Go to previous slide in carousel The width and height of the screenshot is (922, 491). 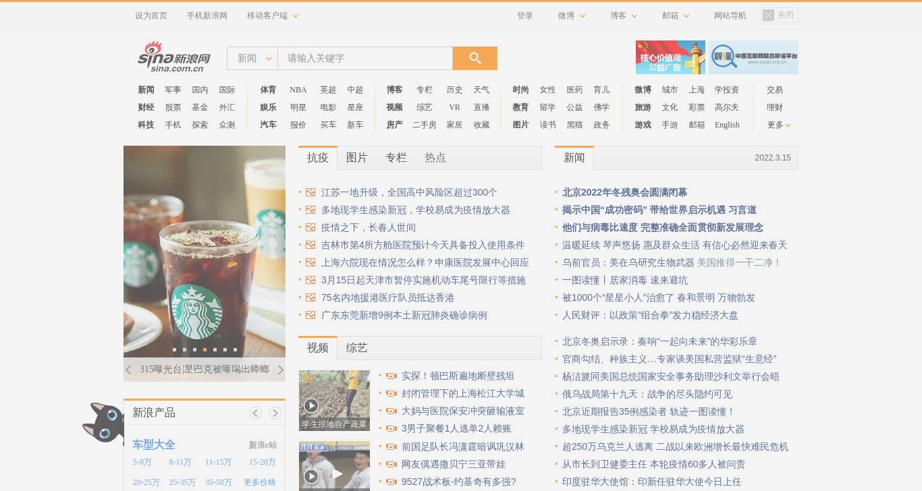(128, 370)
